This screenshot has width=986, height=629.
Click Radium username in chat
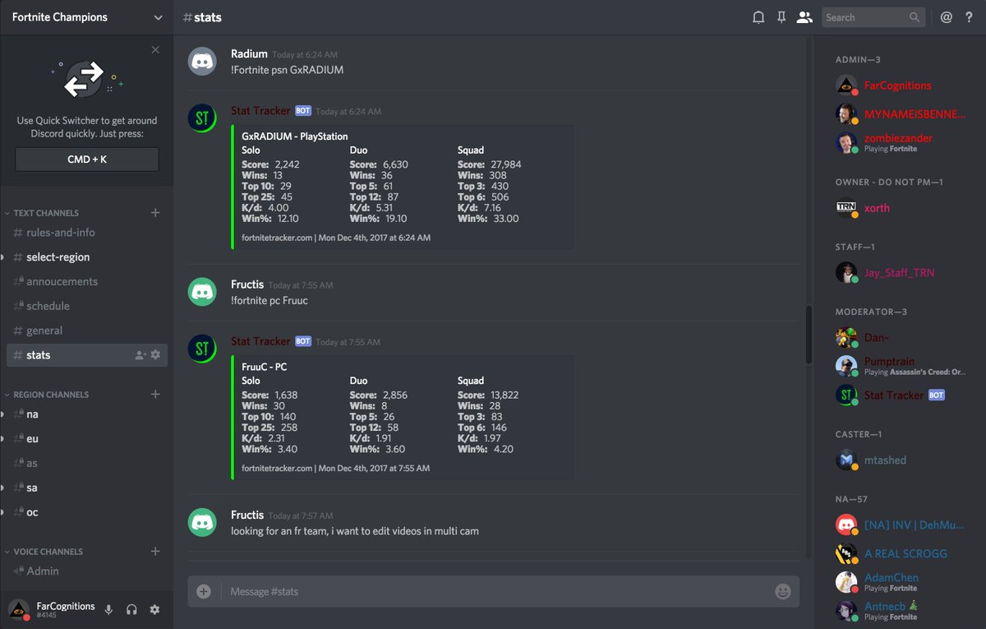249,54
